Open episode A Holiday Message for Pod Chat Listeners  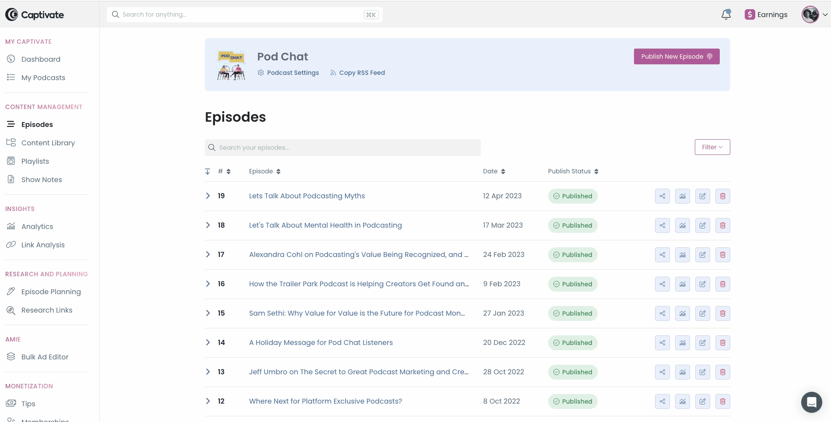[x=321, y=342]
